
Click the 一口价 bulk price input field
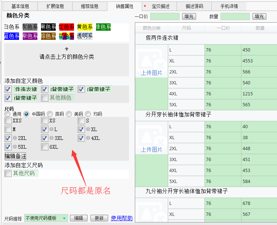coord(165,16)
